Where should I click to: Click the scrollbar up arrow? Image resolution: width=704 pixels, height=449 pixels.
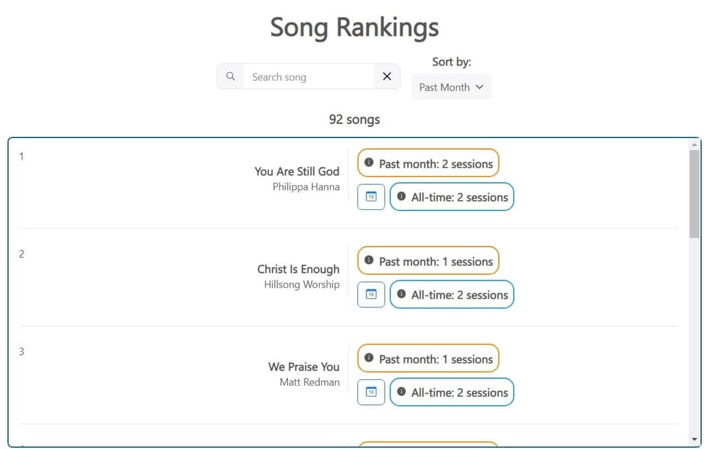(694, 145)
